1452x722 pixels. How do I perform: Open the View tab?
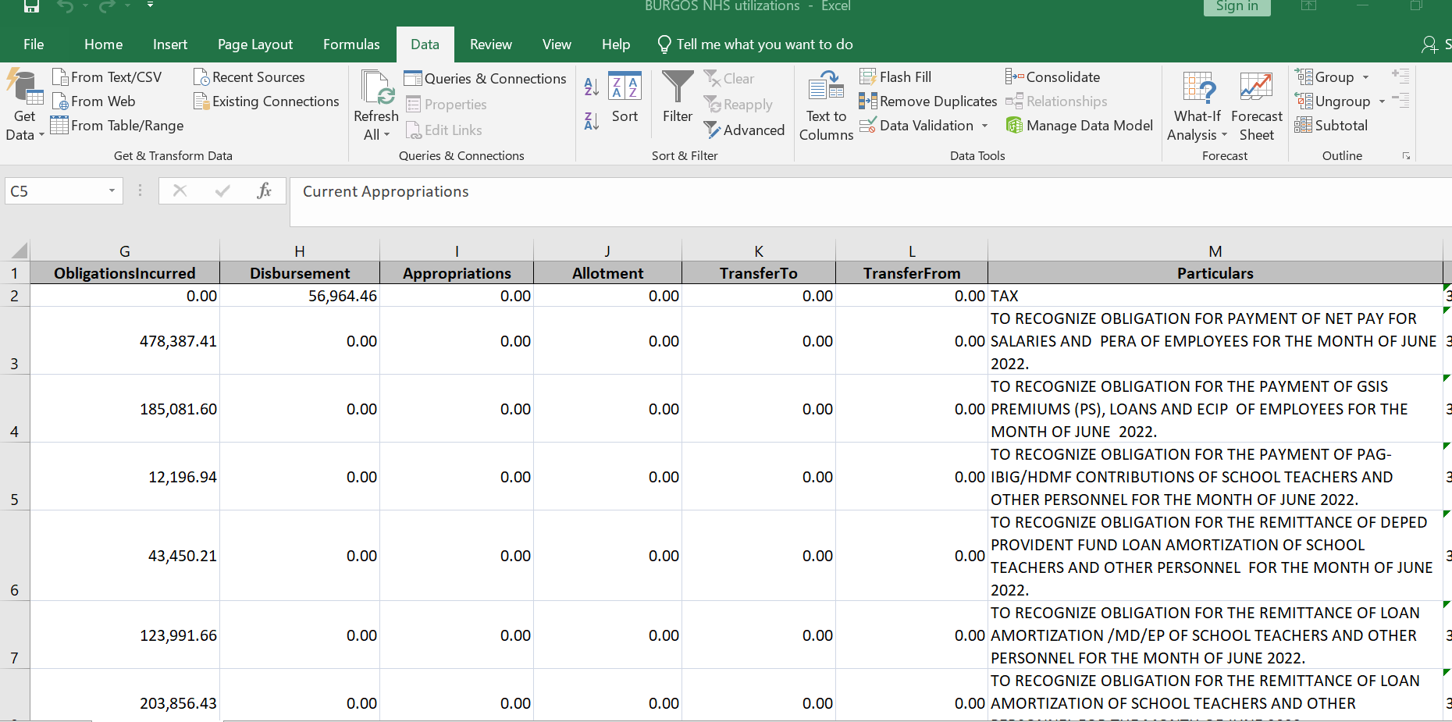coord(557,44)
